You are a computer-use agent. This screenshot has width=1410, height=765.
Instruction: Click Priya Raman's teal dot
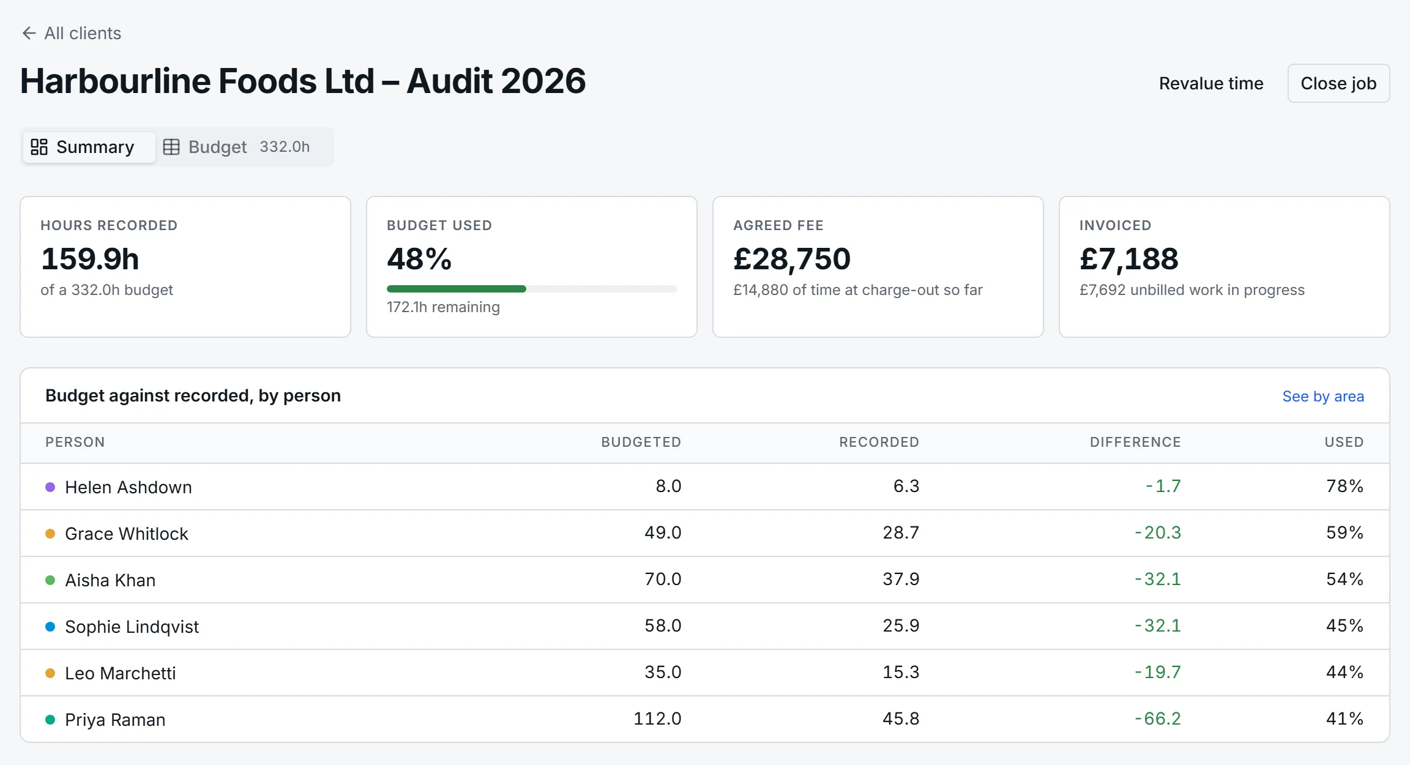click(50, 720)
